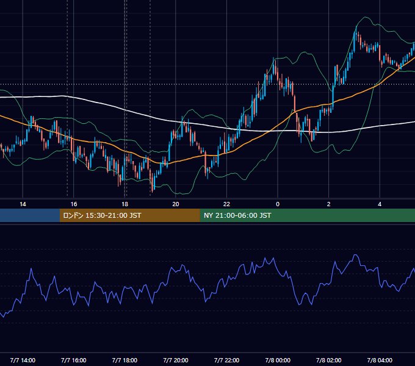Click the 7/7 22:00 time label

[x=226, y=360]
